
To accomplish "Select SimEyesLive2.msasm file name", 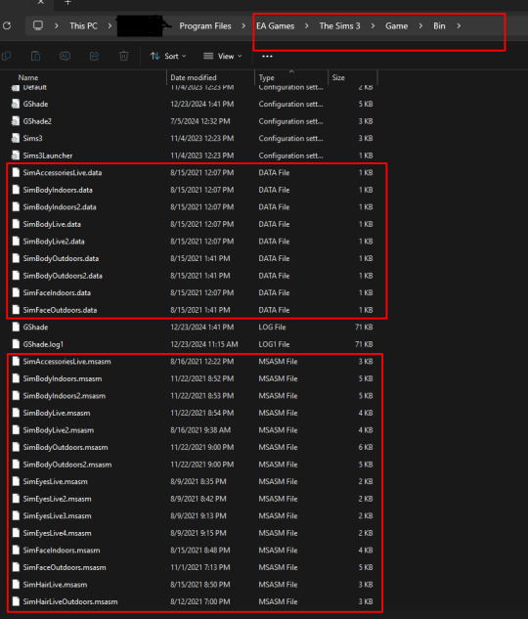I will point(57,499).
